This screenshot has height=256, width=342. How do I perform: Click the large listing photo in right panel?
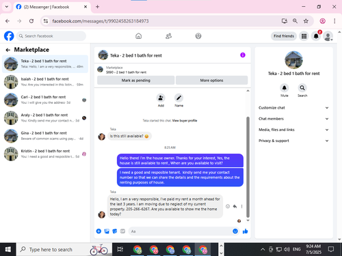coord(293,60)
